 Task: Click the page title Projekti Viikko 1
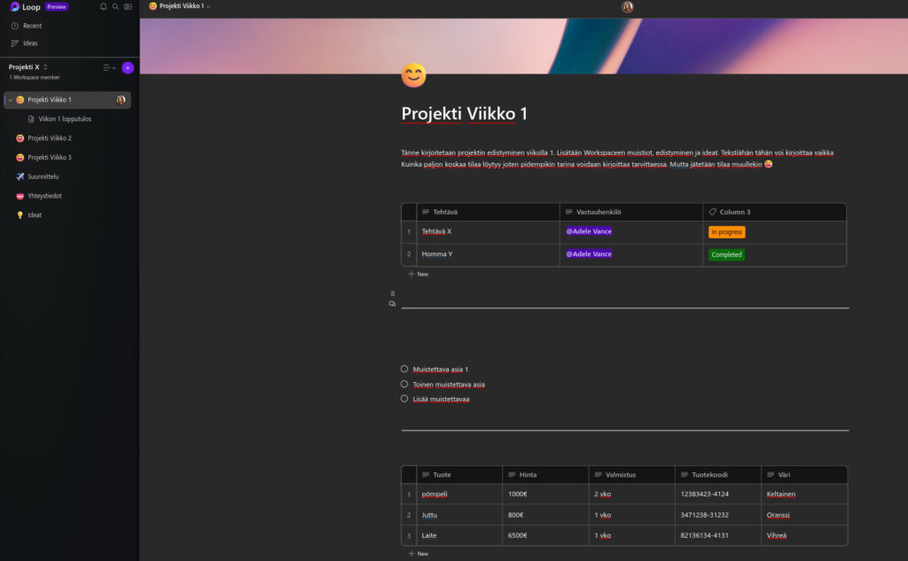click(465, 113)
